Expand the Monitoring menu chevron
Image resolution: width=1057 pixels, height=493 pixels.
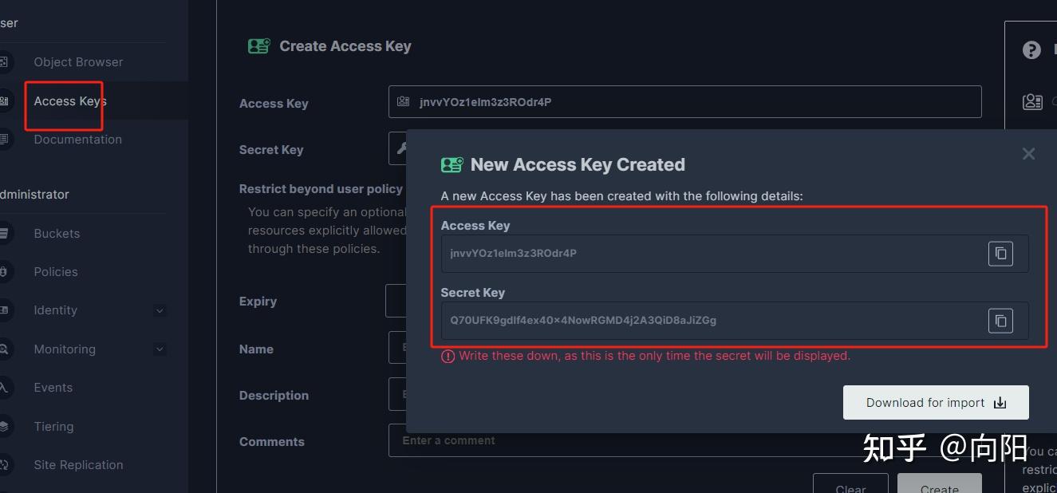pyautogui.click(x=160, y=349)
